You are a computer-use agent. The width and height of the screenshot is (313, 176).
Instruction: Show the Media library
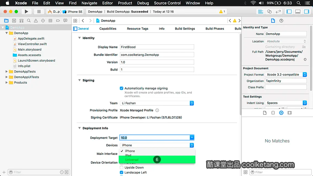[290, 113]
